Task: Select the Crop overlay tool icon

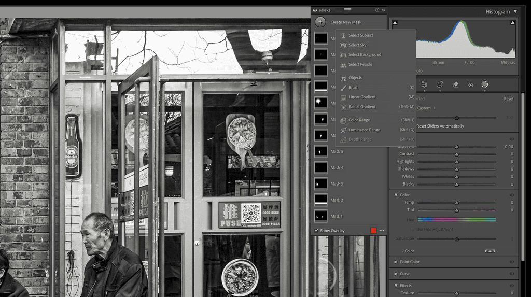Action: (440, 84)
